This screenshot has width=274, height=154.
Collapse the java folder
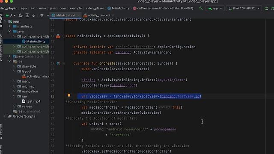coord(9,31)
